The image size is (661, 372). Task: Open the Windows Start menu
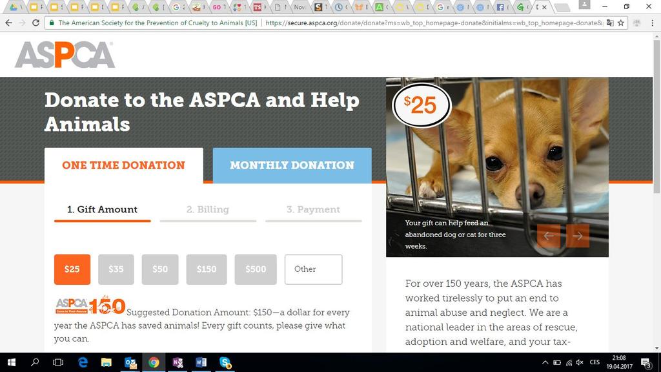point(12,362)
